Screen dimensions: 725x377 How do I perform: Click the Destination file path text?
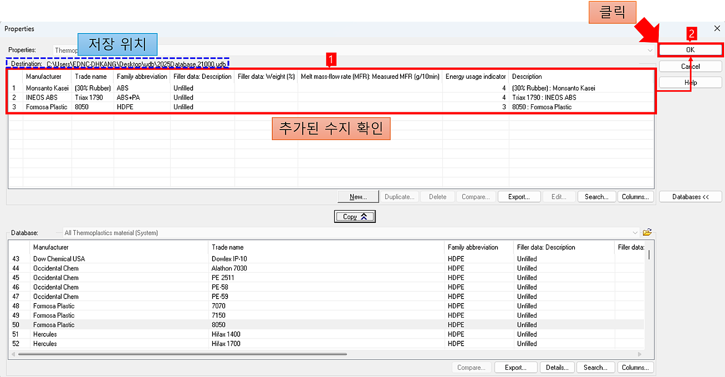point(136,64)
